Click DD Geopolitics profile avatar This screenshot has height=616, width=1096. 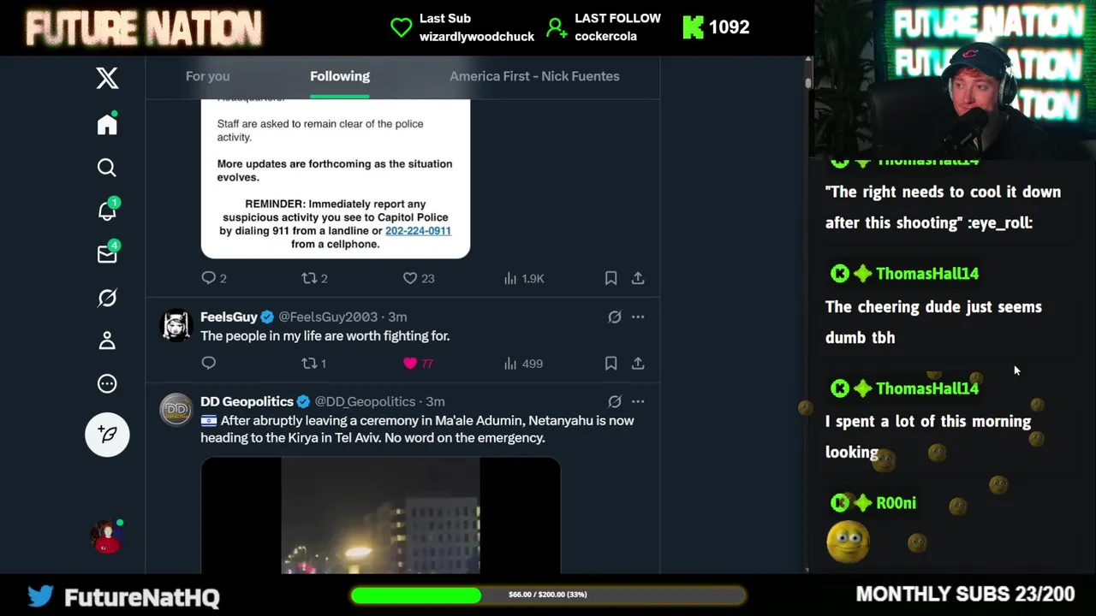[176, 410]
